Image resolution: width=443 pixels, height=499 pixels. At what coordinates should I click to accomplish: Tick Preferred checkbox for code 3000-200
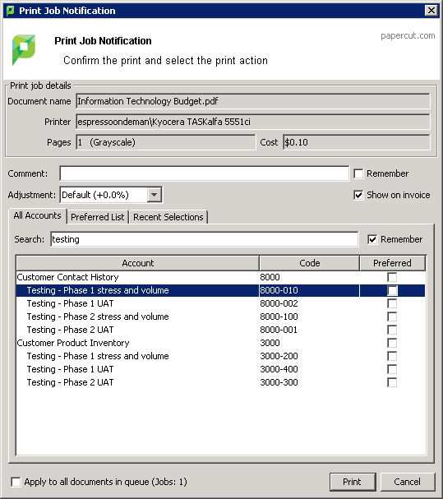click(392, 356)
